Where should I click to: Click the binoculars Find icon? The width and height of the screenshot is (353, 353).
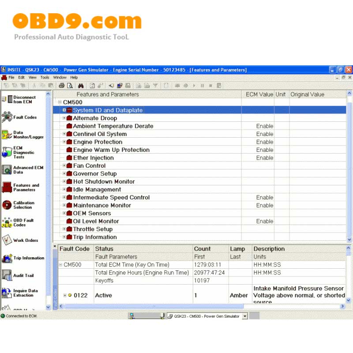tap(81, 86)
